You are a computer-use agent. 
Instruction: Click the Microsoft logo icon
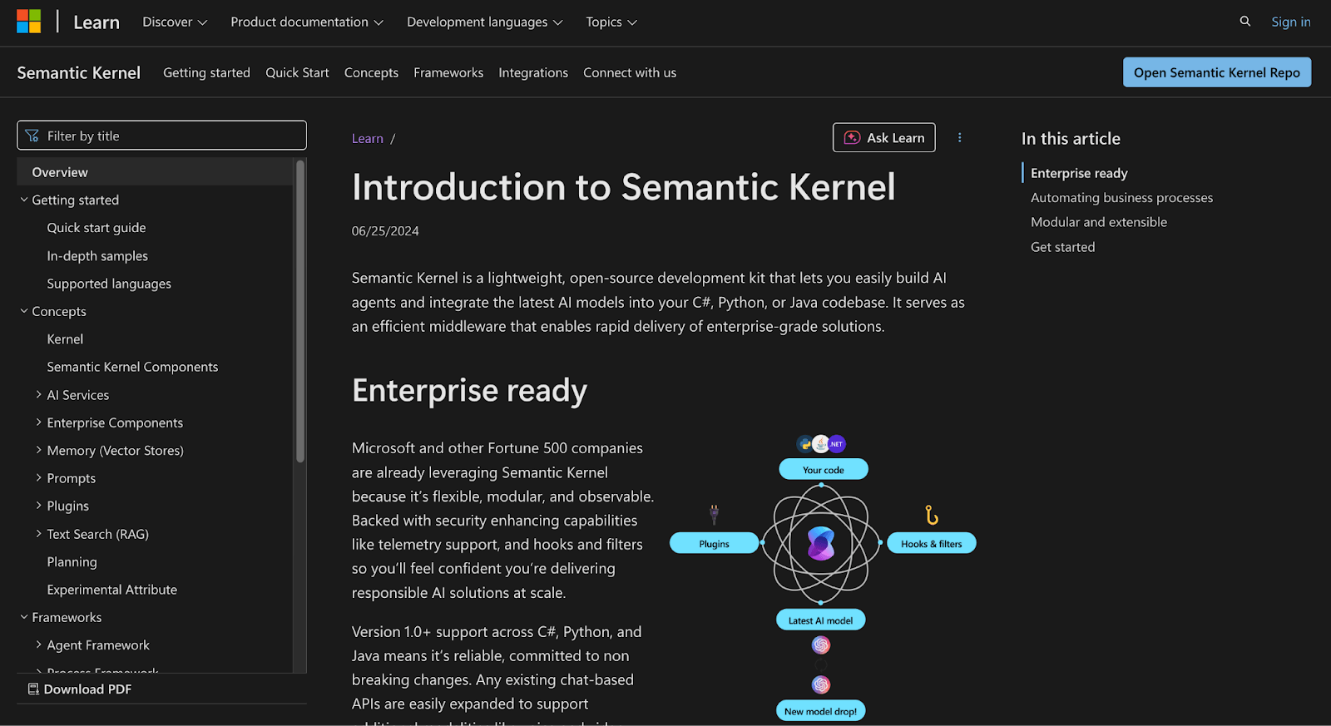[28, 22]
